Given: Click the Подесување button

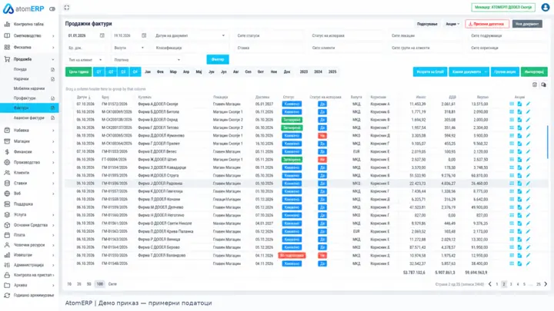Looking at the screenshot, I should pyautogui.click(x=427, y=24).
